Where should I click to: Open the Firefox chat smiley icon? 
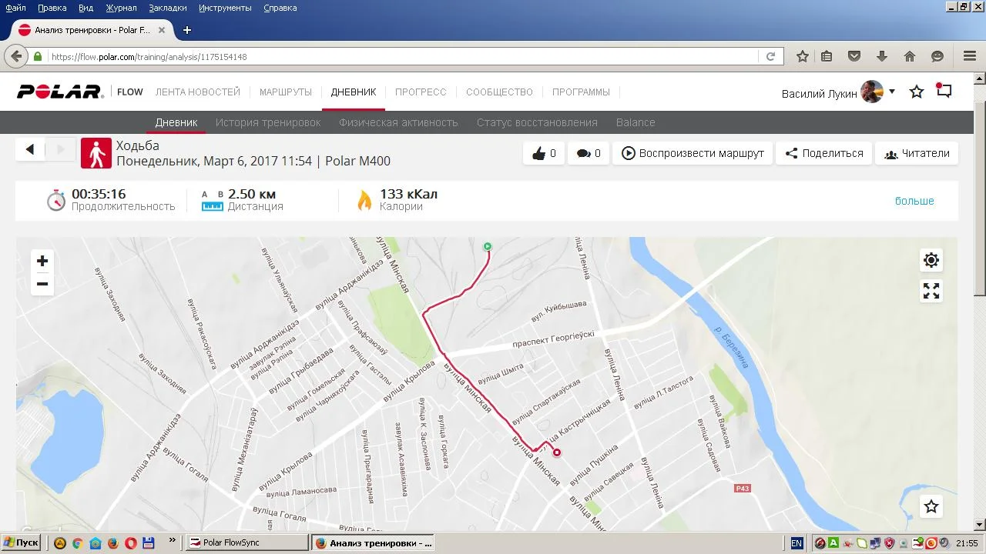[x=937, y=56]
